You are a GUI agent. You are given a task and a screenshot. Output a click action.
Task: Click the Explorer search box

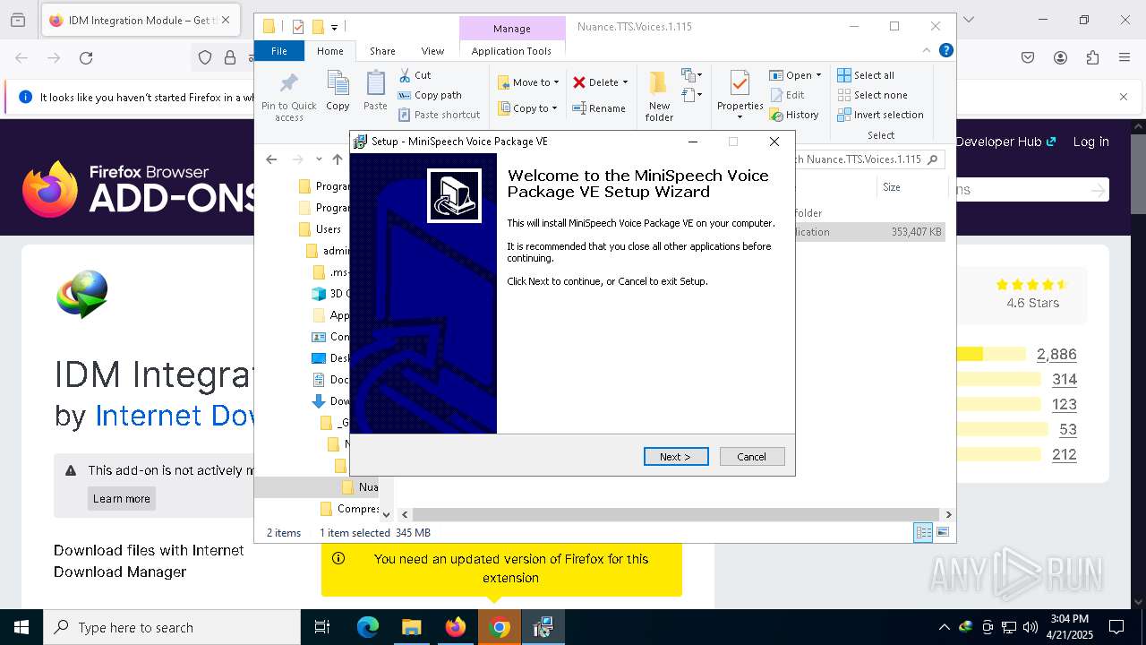868,159
